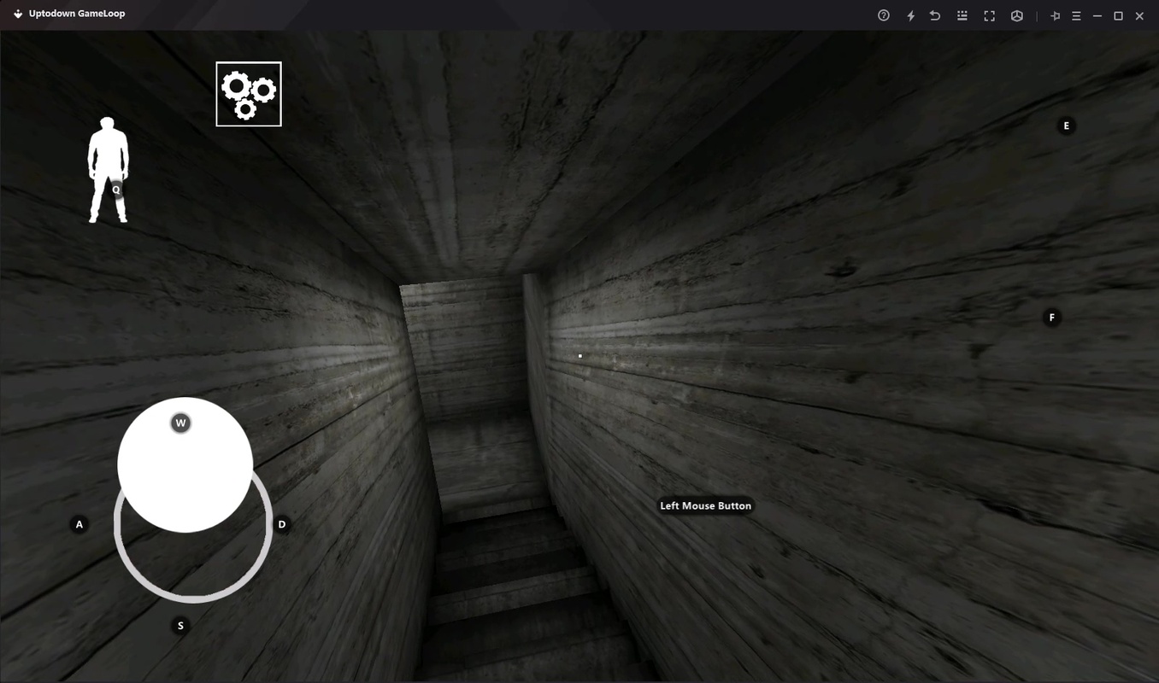Open the hamburger menu in title bar
The image size is (1159, 683).
point(1076,15)
